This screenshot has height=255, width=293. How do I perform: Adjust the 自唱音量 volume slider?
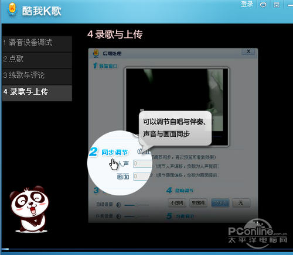tap(137, 205)
